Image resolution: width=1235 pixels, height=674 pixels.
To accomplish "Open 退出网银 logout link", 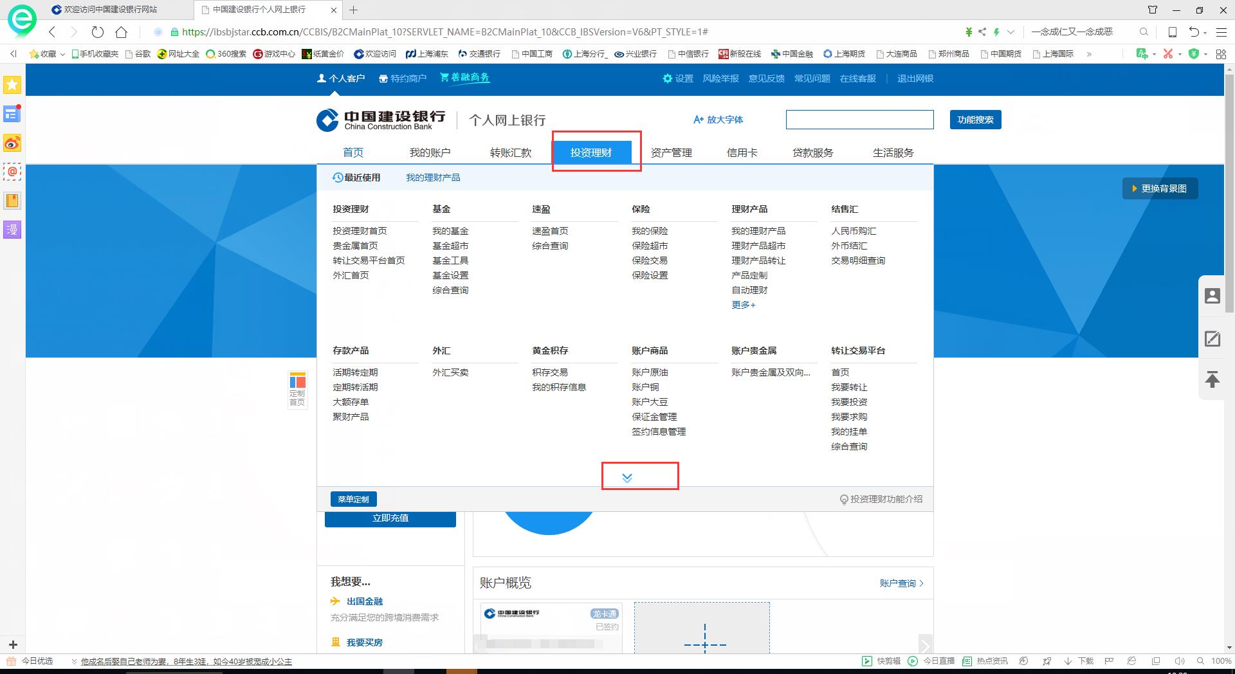I will point(915,78).
